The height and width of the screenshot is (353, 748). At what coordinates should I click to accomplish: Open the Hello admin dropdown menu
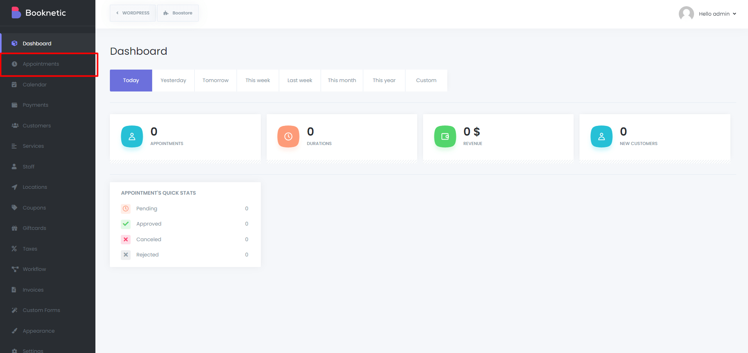point(718,14)
